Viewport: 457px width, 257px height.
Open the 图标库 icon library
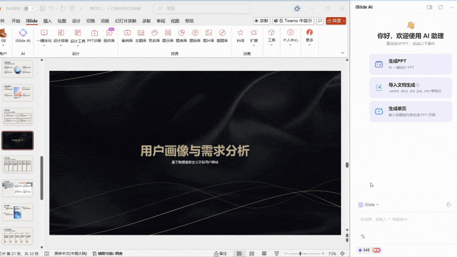pos(195,35)
